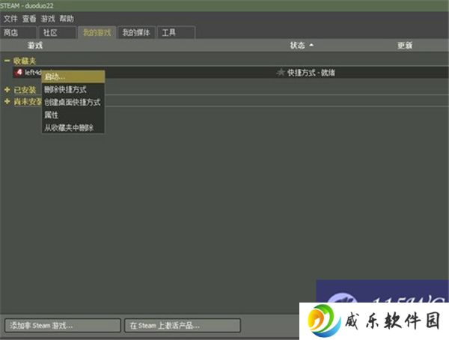The height and width of the screenshot is (340, 449).
Task: Open the 我的媒体 tab
Action: (136, 33)
